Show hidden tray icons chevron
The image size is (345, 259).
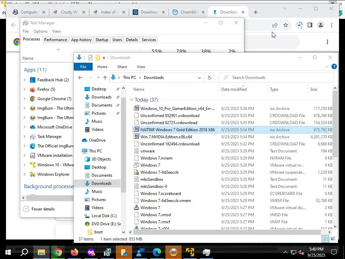(285, 252)
